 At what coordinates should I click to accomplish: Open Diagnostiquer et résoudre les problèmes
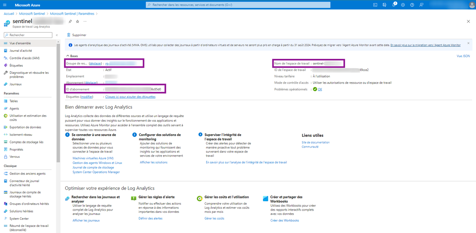coord(28,74)
